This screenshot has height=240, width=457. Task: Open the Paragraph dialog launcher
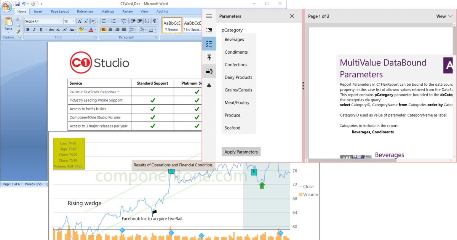click(157, 37)
